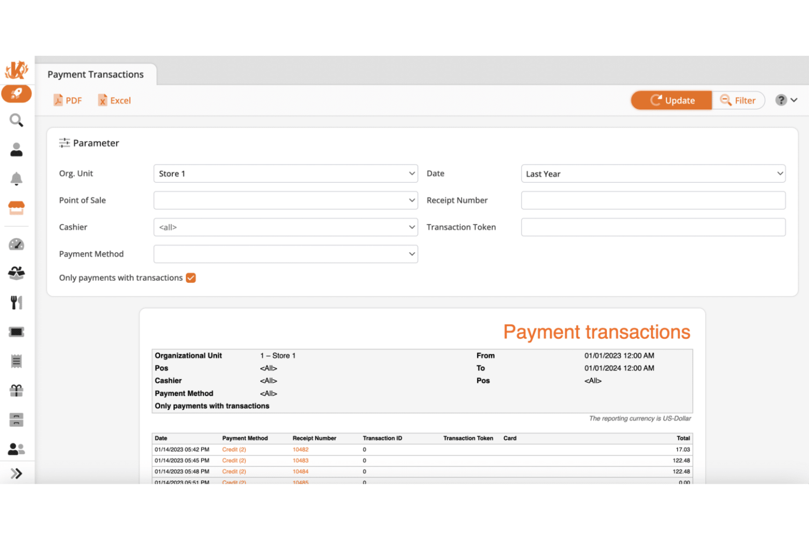Open the Payment Method dropdown
Viewport: 809px width, 540px height.
pos(285,254)
